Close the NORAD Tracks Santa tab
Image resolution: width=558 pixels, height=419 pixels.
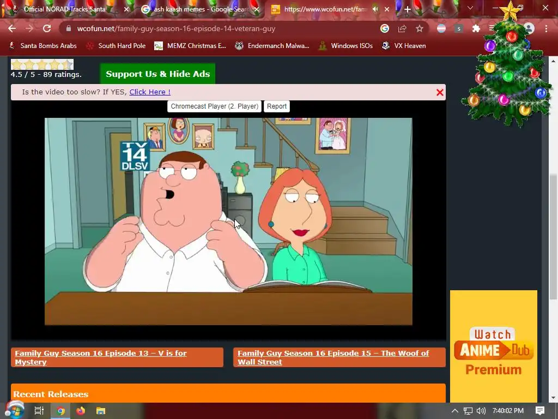[126, 9]
